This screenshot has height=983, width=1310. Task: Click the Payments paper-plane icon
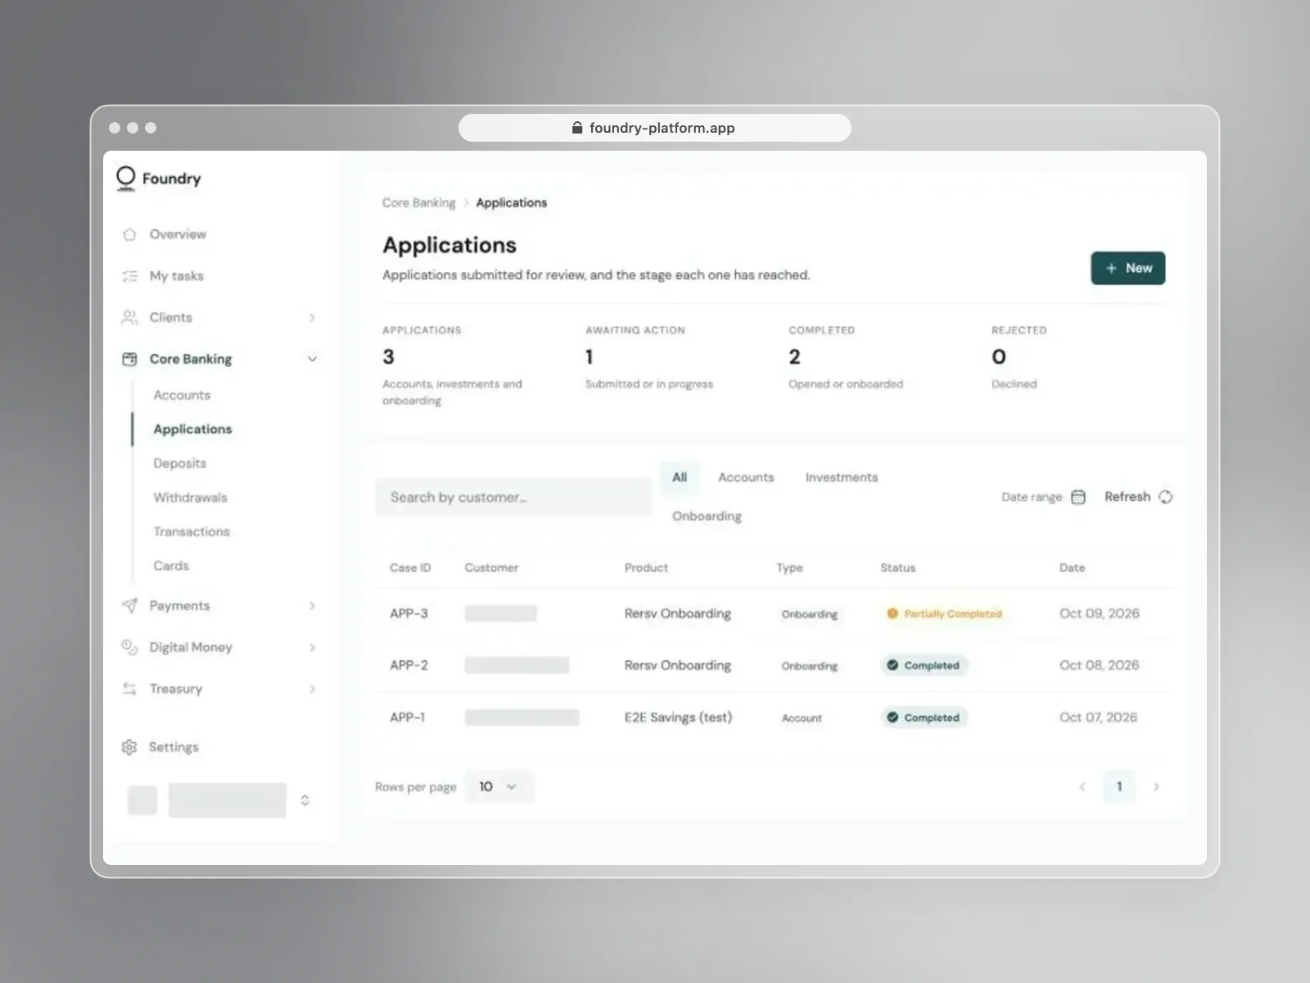(129, 605)
